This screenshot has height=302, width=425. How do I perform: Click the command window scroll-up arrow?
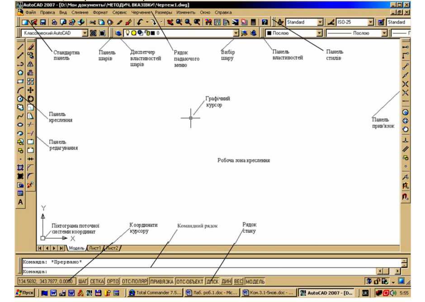click(404, 261)
